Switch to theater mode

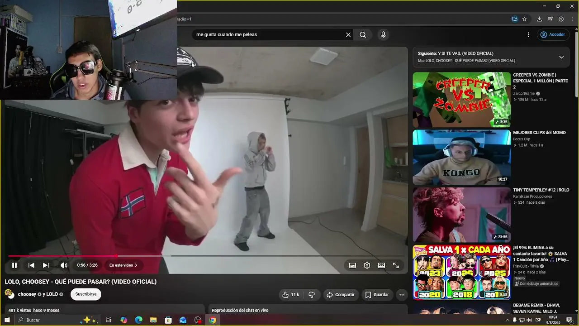coord(381,265)
